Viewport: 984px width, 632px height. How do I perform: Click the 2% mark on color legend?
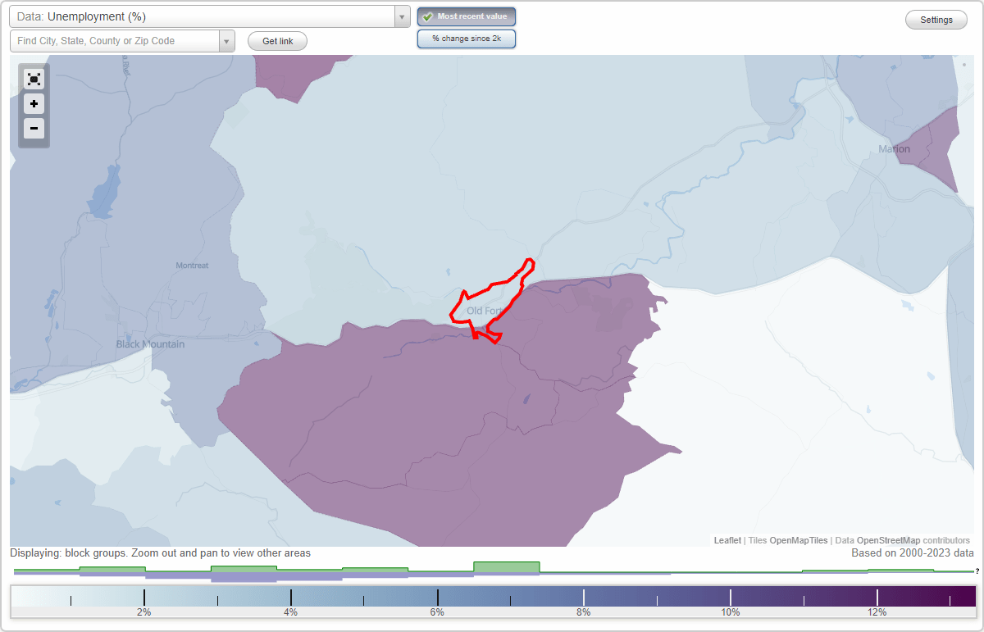tap(143, 612)
